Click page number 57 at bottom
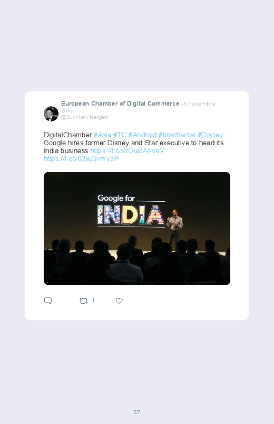Image resolution: width=274 pixels, height=424 pixels. pos(137,412)
